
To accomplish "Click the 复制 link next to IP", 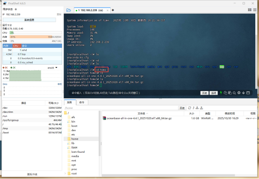I will click(x=59, y=15).
